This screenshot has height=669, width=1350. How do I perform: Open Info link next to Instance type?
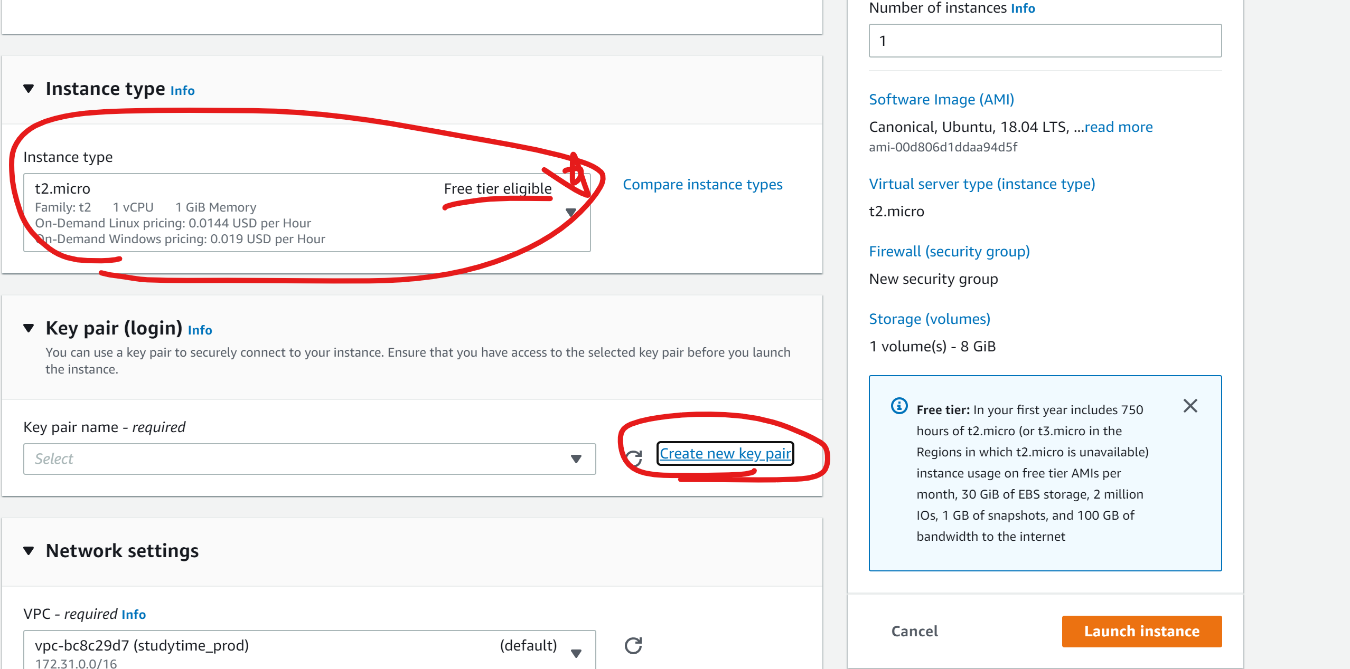[182, 91]
